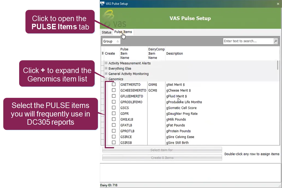Expand the General Activity Monitoring group
The height and width of the screenshot is (188, 282).
click(106, 73)
